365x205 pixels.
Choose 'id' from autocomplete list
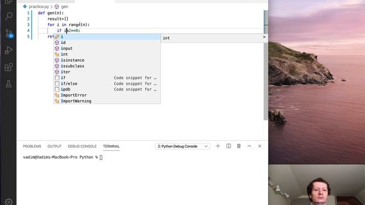click(107, 43)
